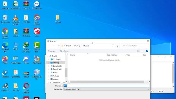Screen dimensions: 176x99
Task: Open the This PC desktop icon
Action: pyautogui.click(x=16, y=46)
